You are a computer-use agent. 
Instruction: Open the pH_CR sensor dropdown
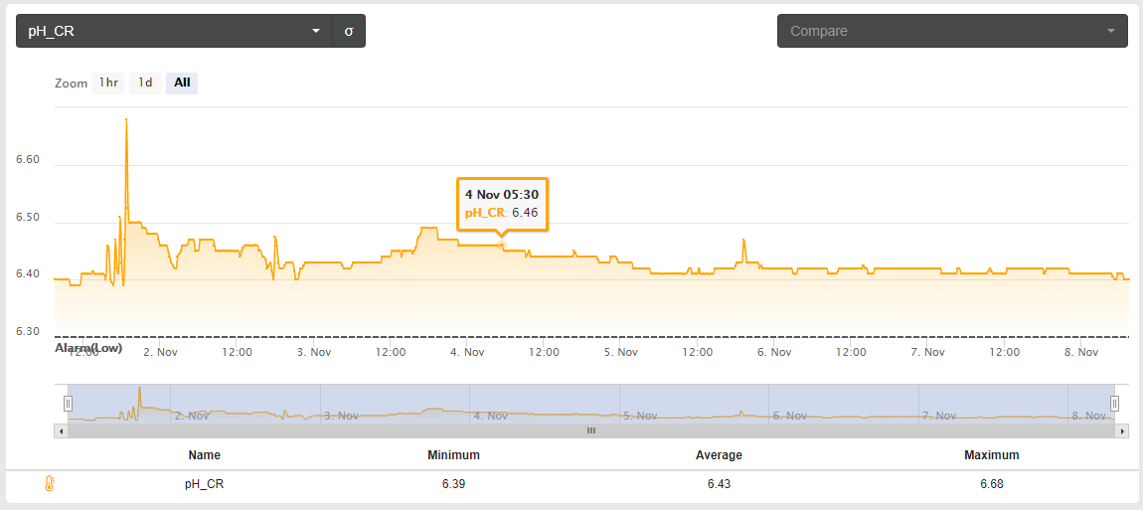coord(174,31)
